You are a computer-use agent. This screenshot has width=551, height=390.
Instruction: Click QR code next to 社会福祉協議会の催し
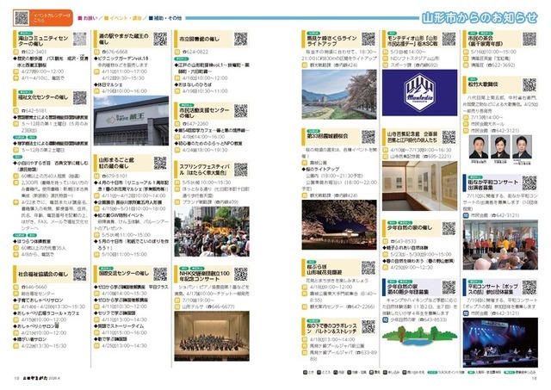(79, 275)
